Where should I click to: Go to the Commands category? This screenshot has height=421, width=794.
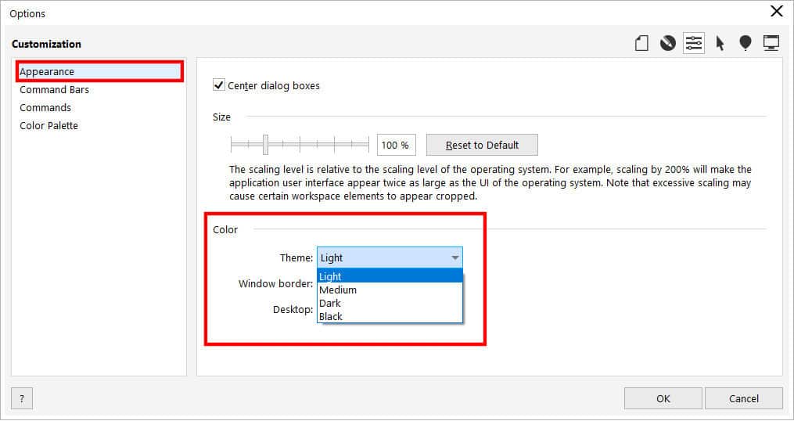(45, 107)
